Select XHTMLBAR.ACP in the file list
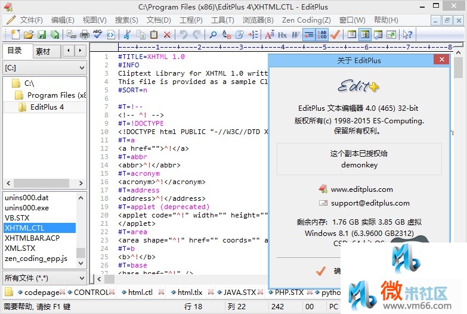The image size is (467, 314). tap(32, 238)
